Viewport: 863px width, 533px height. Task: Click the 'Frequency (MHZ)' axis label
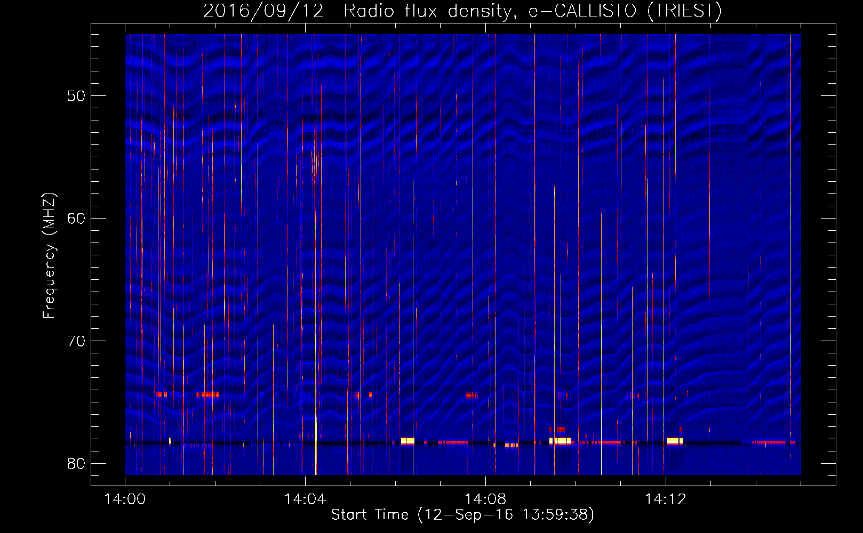coord(49,256)
